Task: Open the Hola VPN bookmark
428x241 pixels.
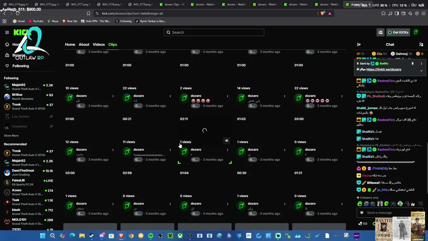Action: [95, 21]
